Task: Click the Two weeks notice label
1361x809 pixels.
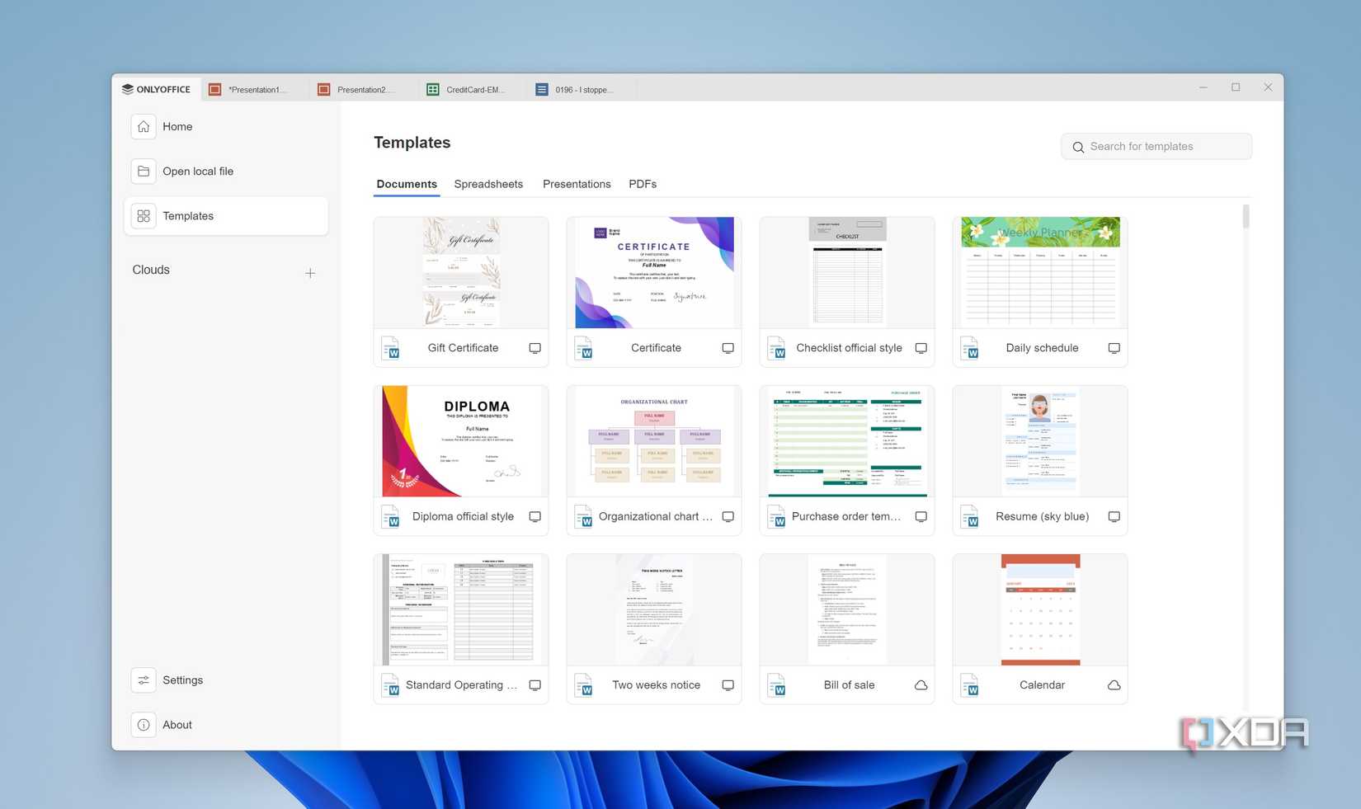Action: (x=656, y=684)
